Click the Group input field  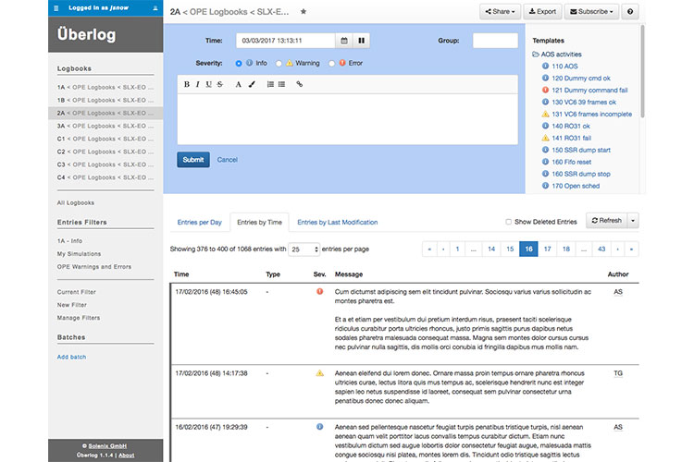click(x=495, y=41)
